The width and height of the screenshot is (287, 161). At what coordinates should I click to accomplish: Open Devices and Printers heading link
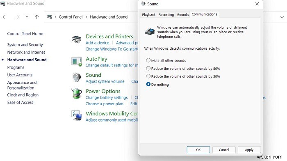pyautogui.click(x=109, y=37)
